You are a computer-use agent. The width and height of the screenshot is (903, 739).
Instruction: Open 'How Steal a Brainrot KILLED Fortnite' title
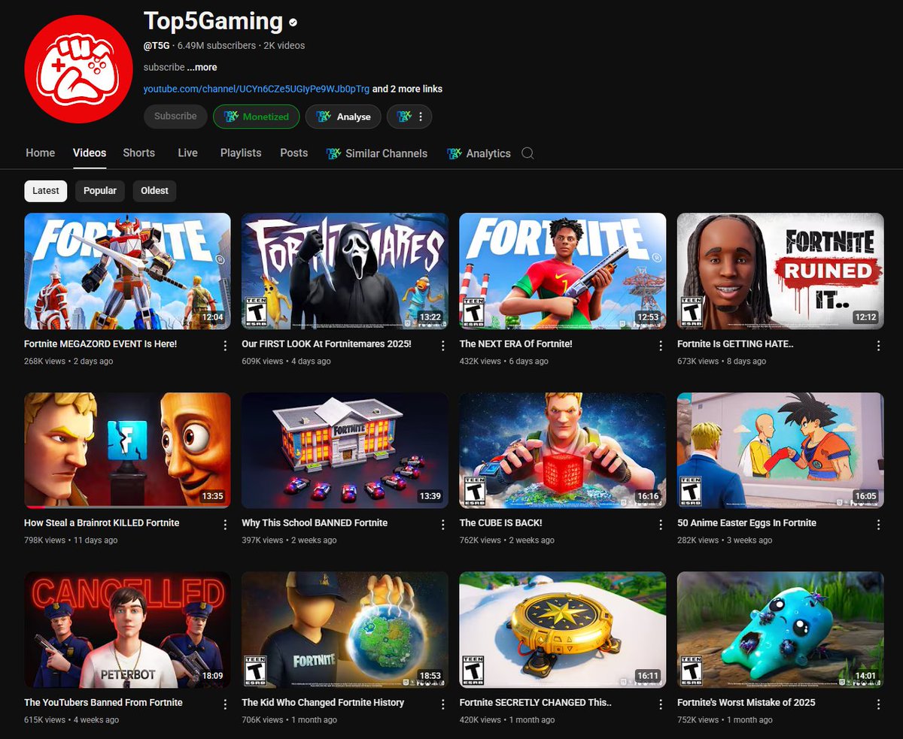[x=102, y=522]
